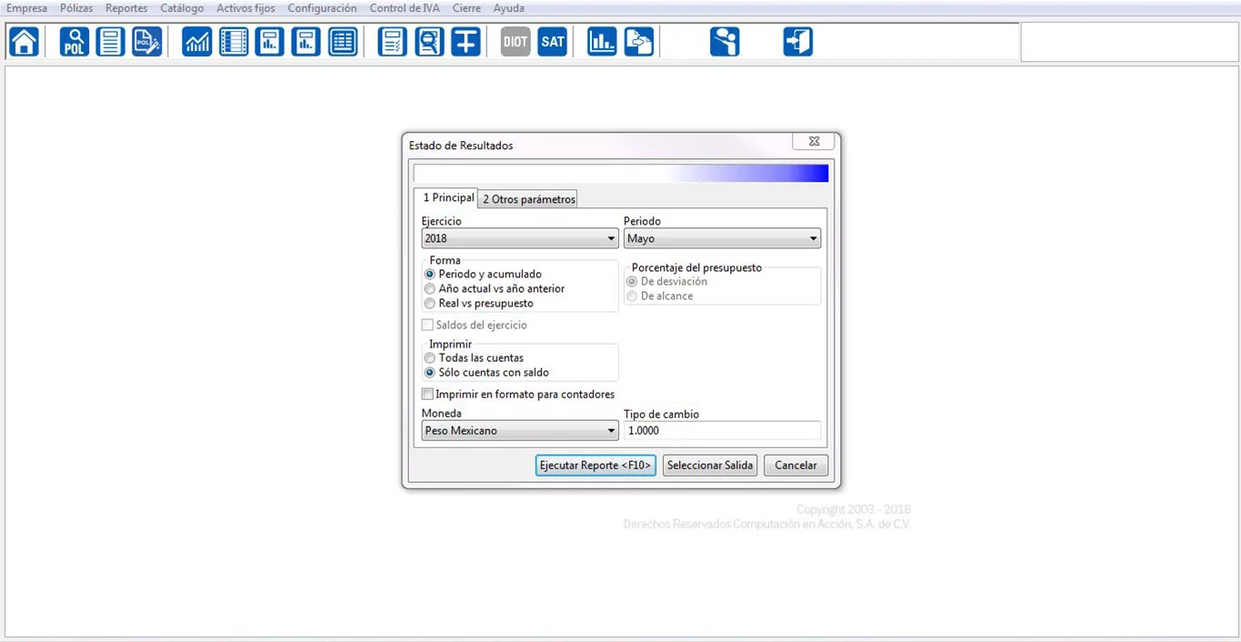
Task: Select 'Año actual vs año anterior' option
Action: click(430, 289)
